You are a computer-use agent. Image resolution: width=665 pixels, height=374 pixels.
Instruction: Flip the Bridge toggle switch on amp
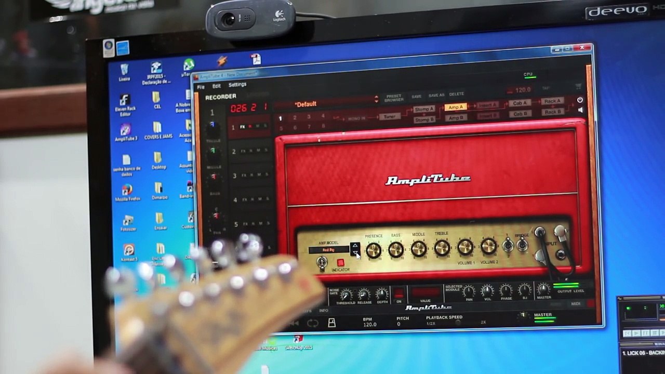(523, 245)
